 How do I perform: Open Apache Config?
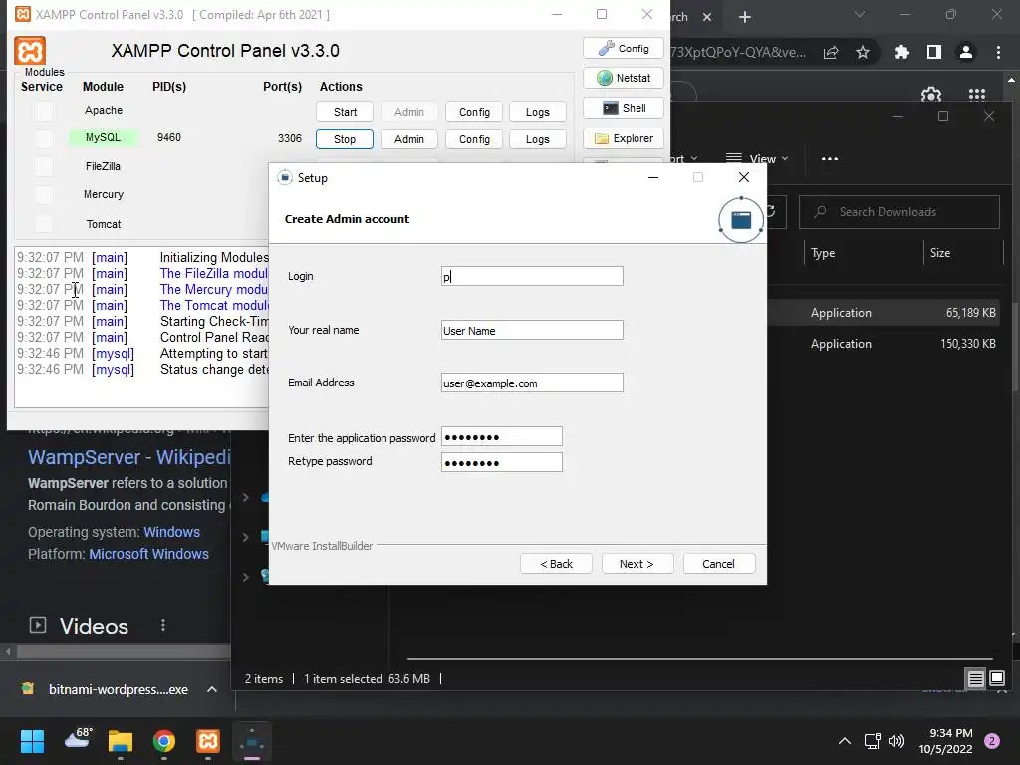click(x=474, y=112)
